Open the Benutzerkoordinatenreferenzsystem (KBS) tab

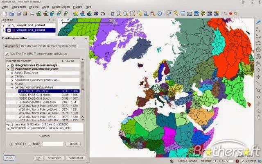49,46
